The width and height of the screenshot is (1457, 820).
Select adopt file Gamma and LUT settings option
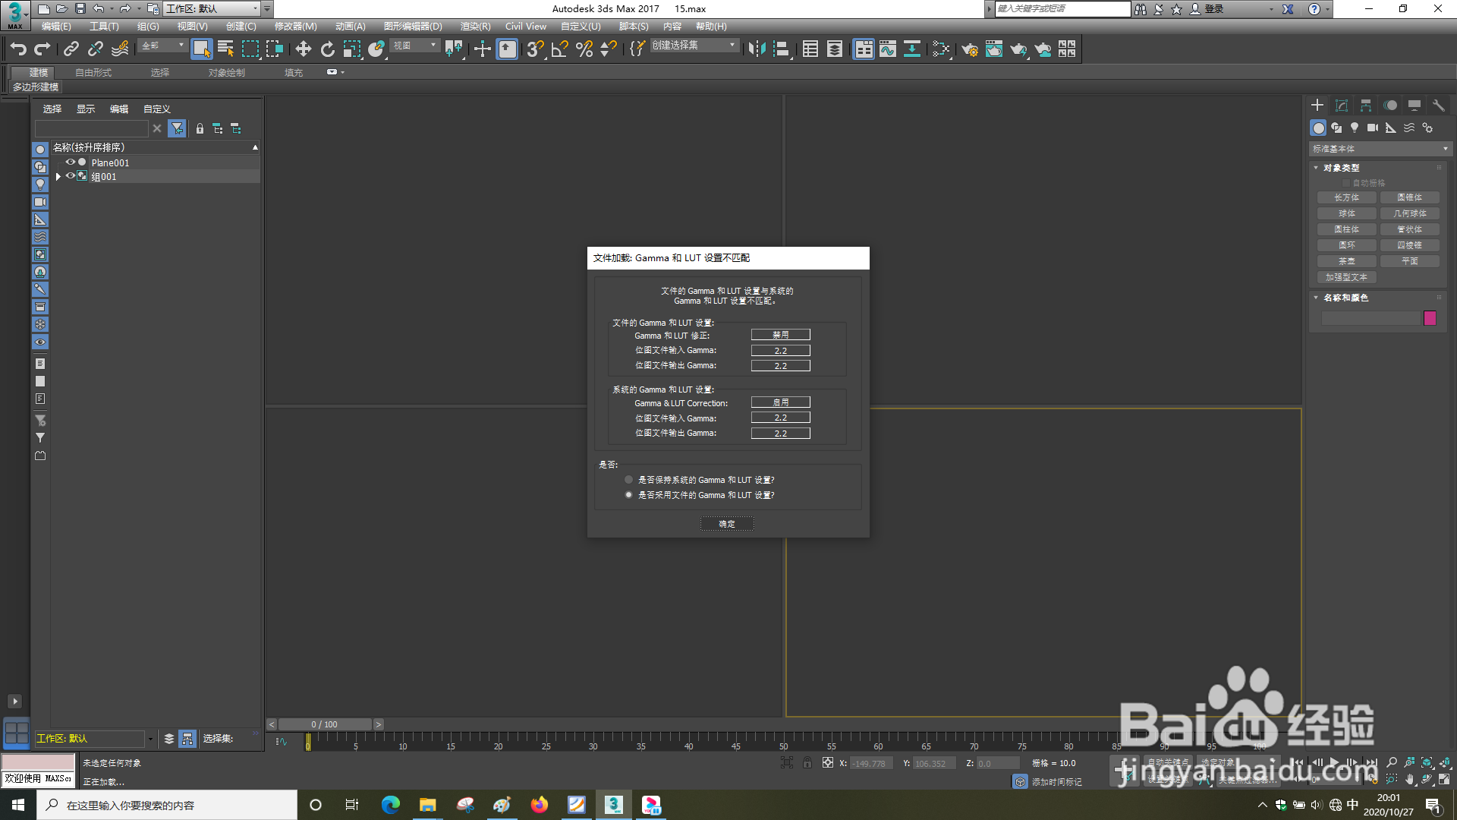(x=628, y=495)
